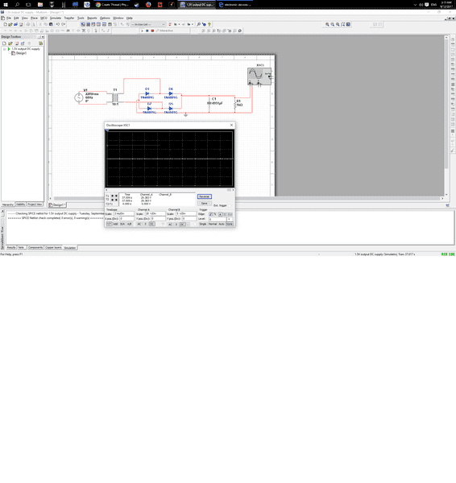Pause the simulation from the toolbar
The height and width of the screenshot is (483, 456).
[147, 31]
